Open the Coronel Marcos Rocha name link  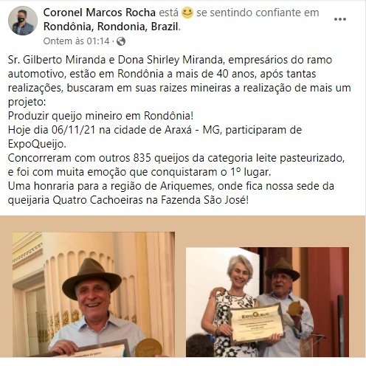pyautogui.click(x=100, y=13)
